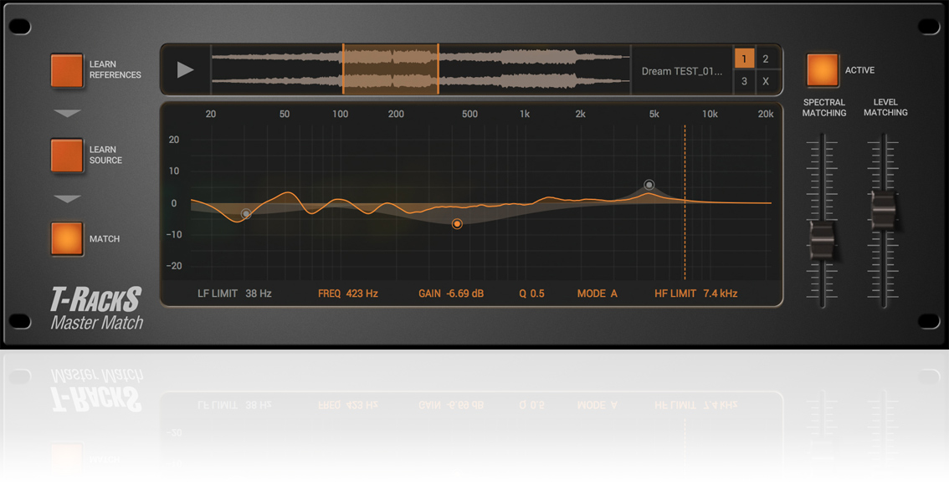949x485 pixels.
Task: Select the gray EQ node near 5k
Action: pos(649,185)
